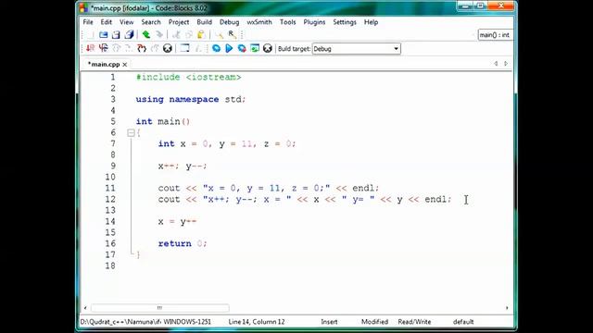Click the horizontal scrollbar thumb

coord(159,308)
